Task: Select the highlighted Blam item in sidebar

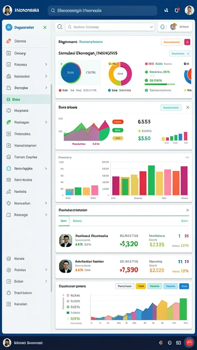Action: [x=26, y=99]
